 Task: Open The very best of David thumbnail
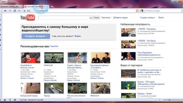pos(77,88)
